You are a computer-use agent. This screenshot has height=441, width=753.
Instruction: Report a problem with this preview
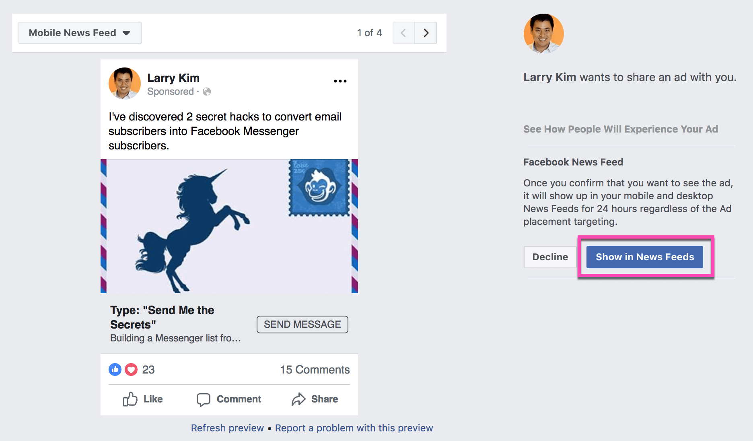pyautogui.click(x=354, y=428)
